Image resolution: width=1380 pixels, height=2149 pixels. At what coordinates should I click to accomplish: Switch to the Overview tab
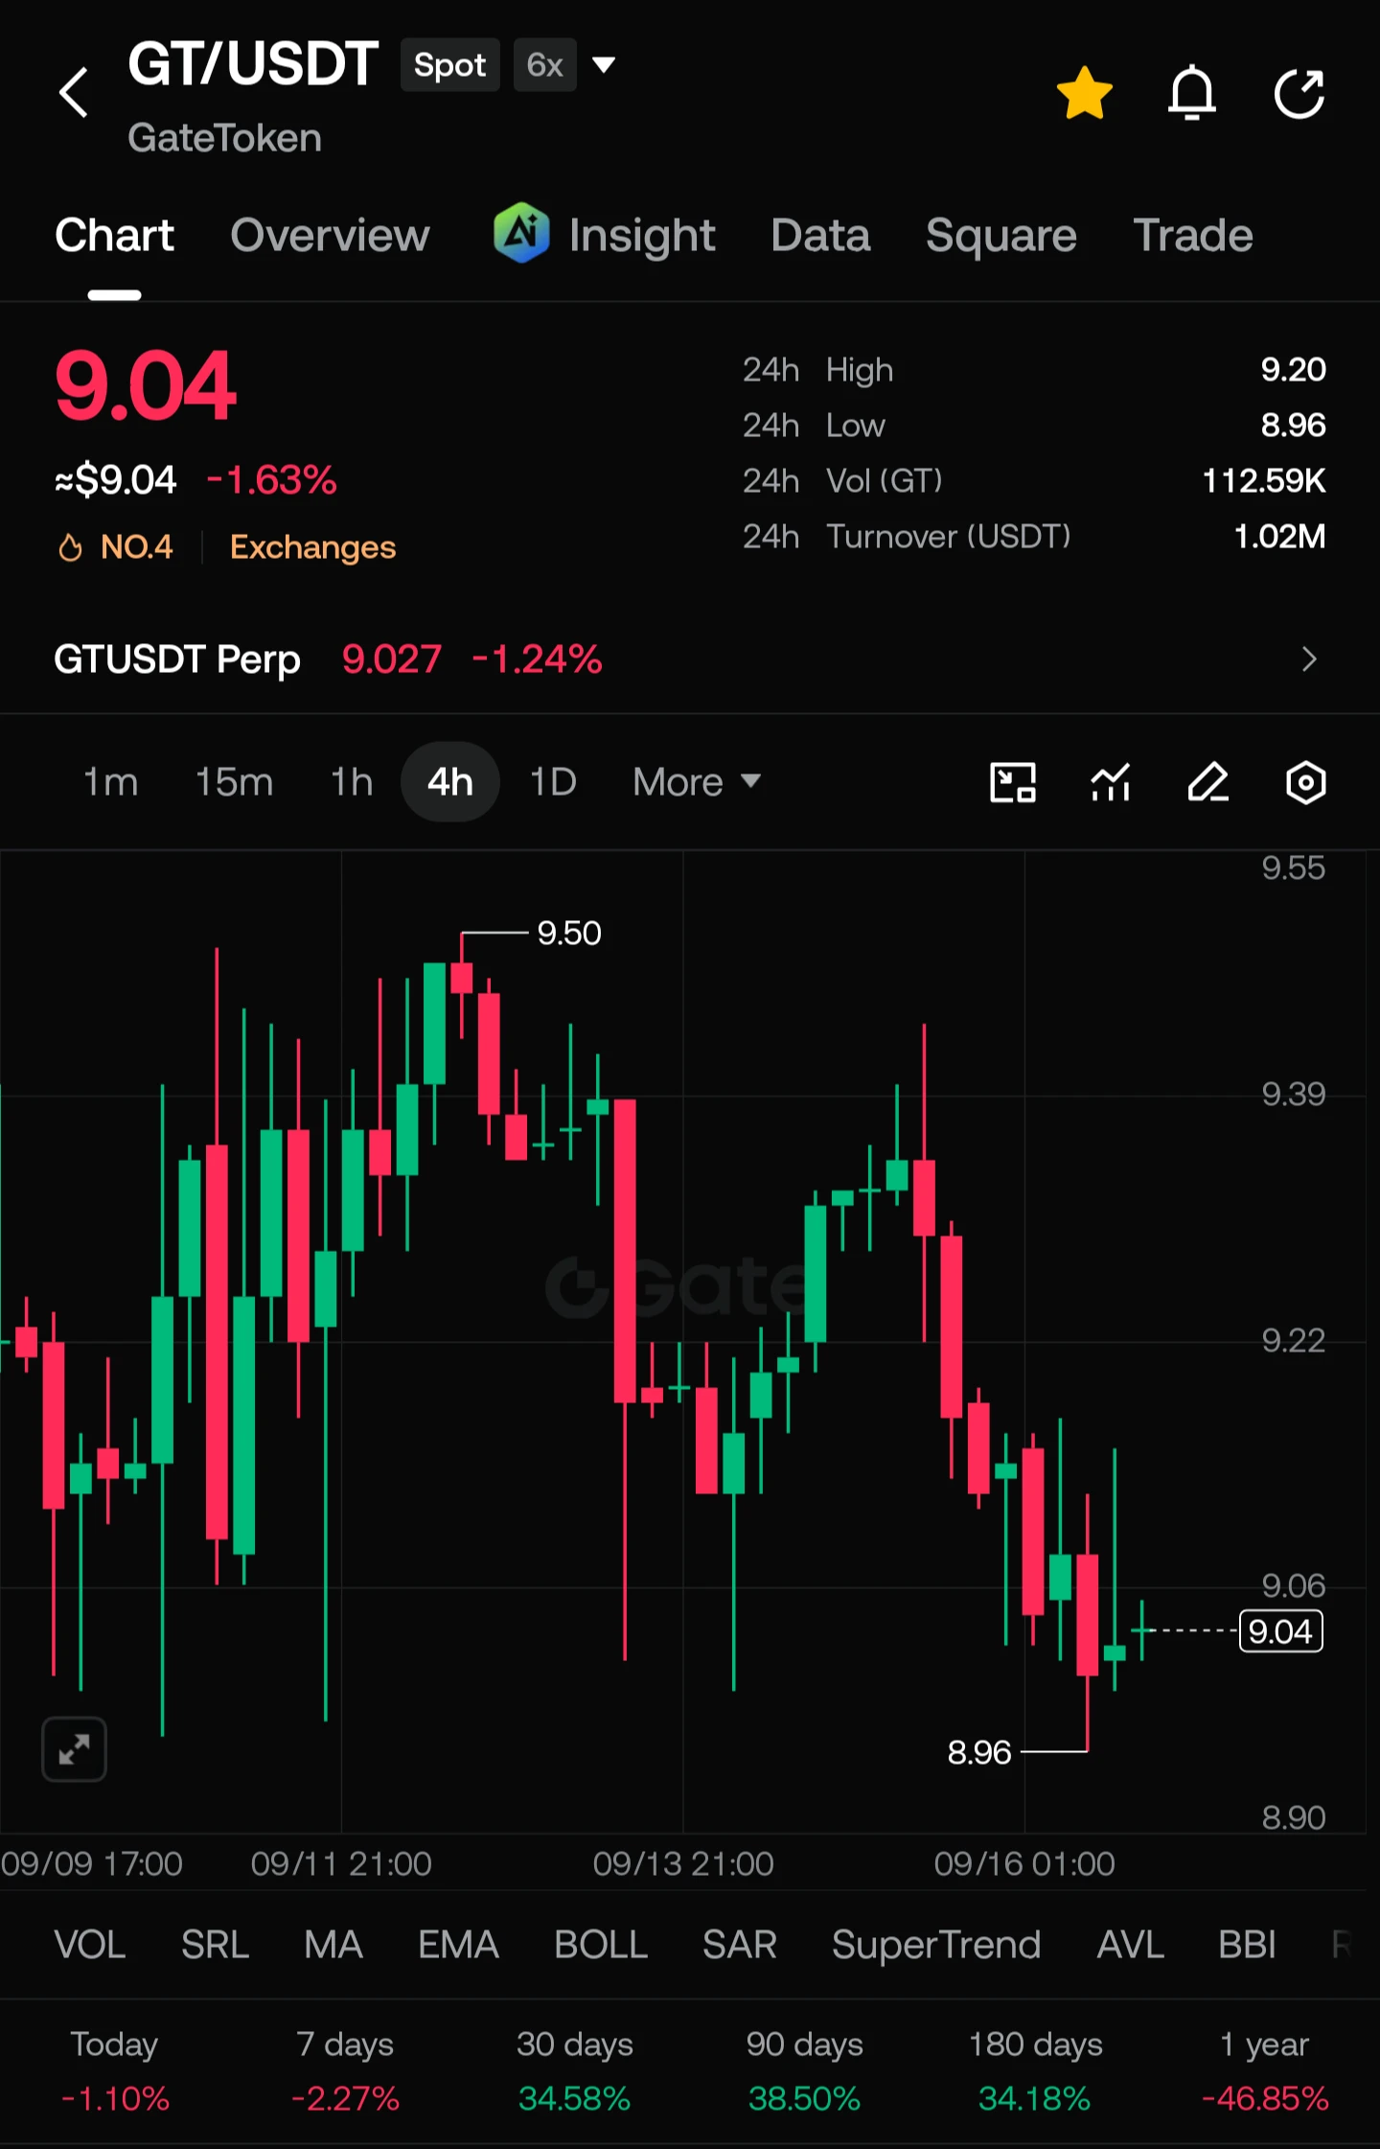click(x=331, y=236)
